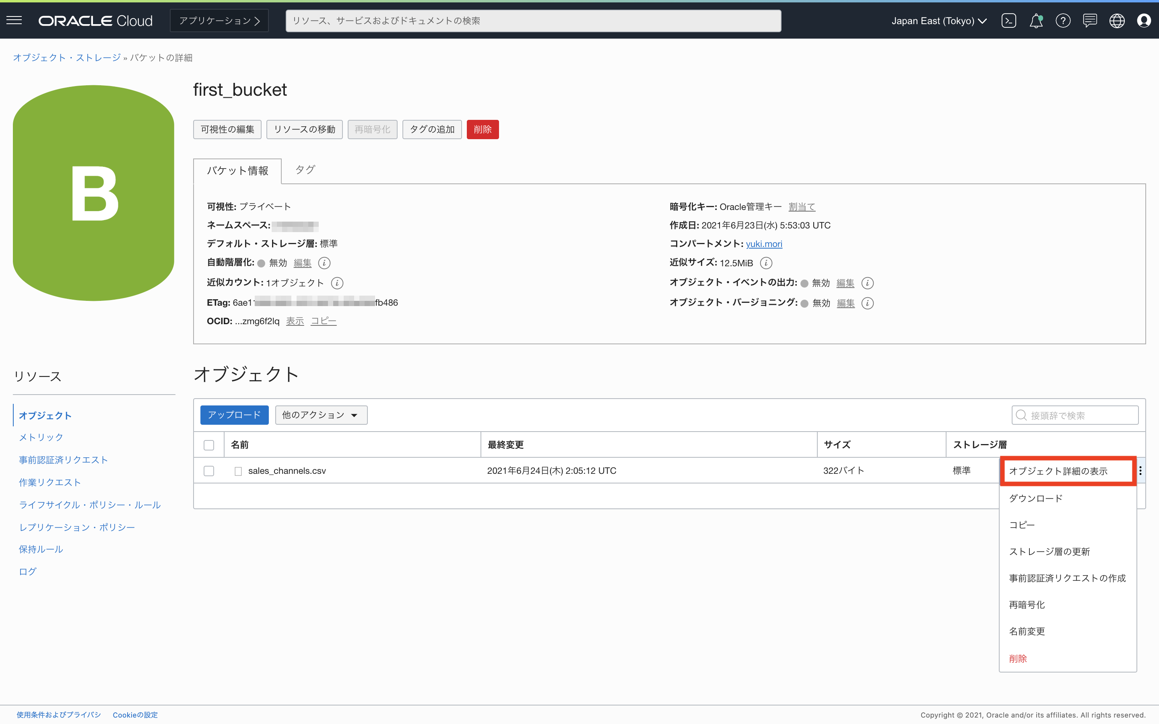Open the hamburger navigation menu

[x=14, y=21]
